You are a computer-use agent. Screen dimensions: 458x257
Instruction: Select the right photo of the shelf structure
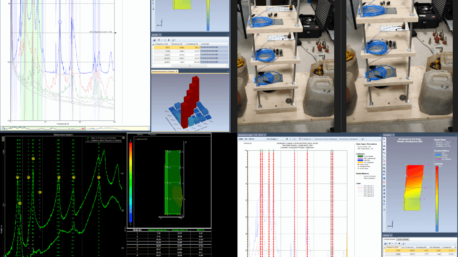[x=402, y=66]
